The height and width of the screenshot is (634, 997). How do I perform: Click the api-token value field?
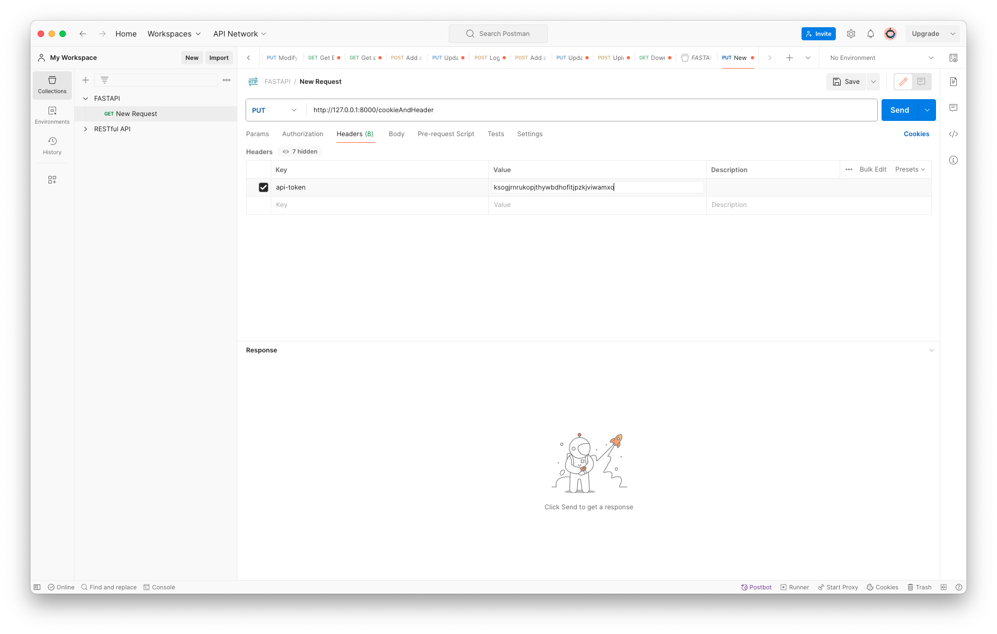[597, 187]
